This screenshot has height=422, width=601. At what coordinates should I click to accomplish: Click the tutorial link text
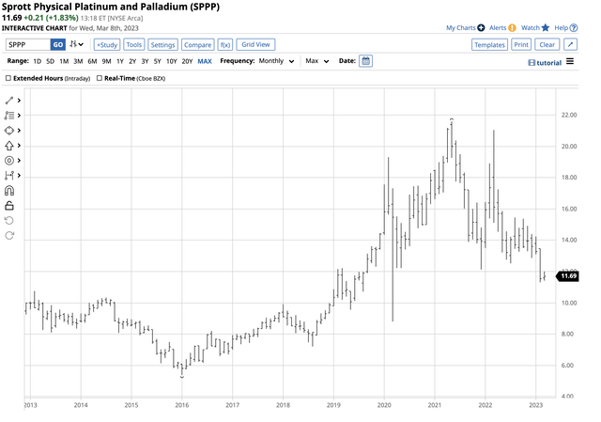tap(548, 63)
